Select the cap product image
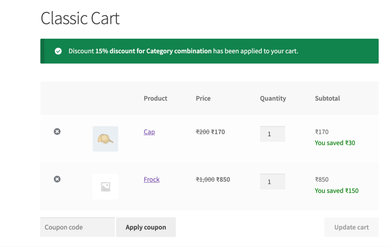This screenshot has width=389, height=247. click(105, 138)
